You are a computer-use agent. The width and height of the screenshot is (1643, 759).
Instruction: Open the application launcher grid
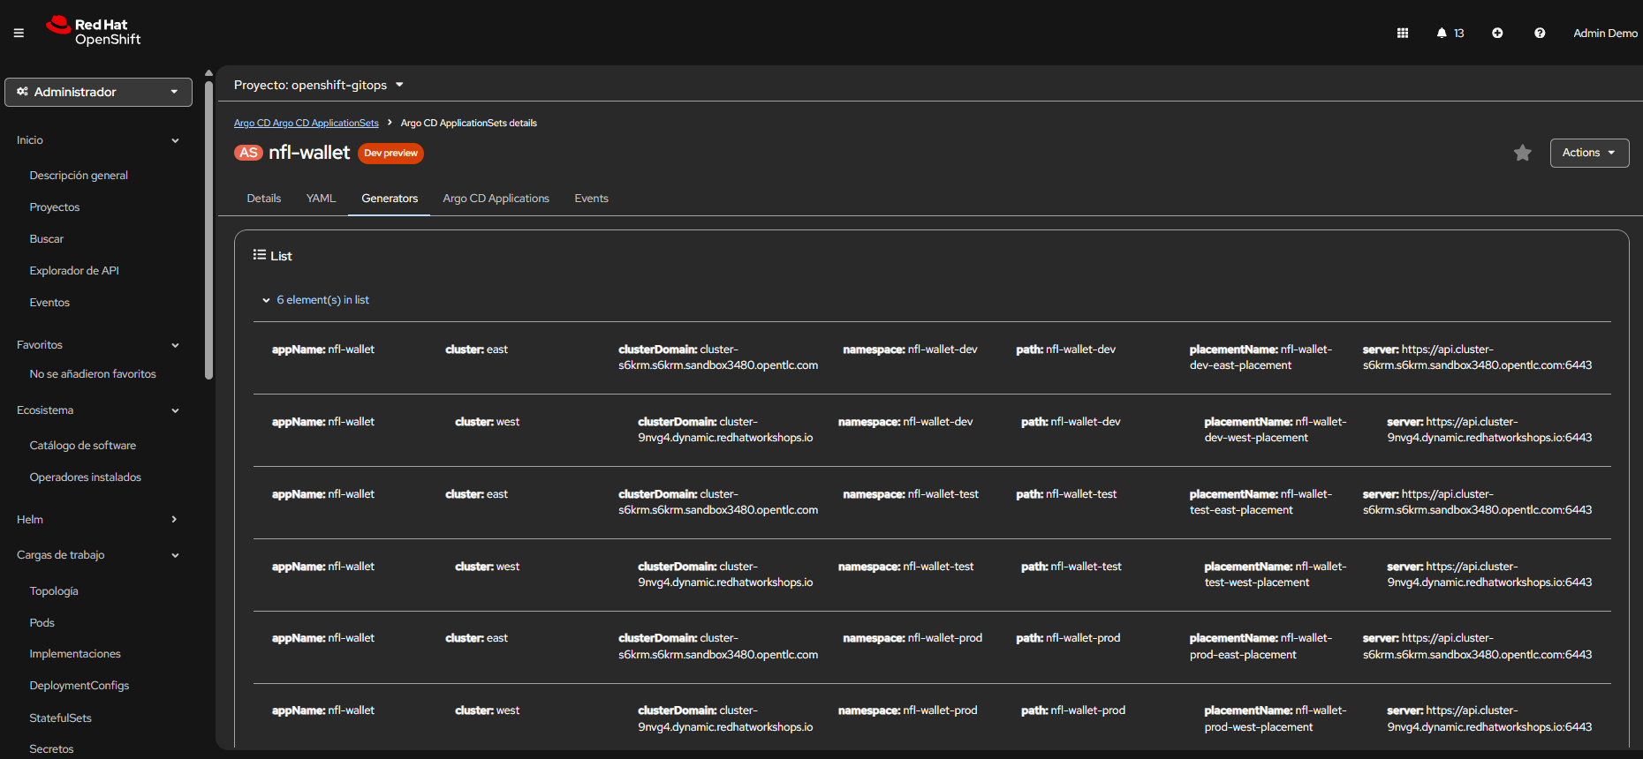[x=1402, y=33]
